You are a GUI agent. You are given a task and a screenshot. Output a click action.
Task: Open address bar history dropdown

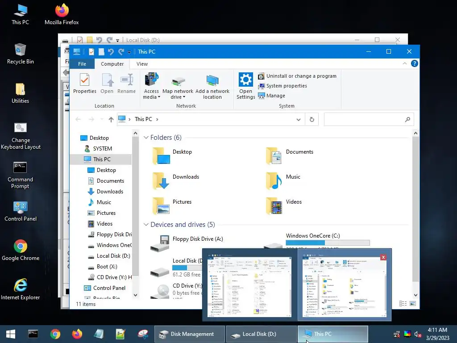click(x=299, y=119)
